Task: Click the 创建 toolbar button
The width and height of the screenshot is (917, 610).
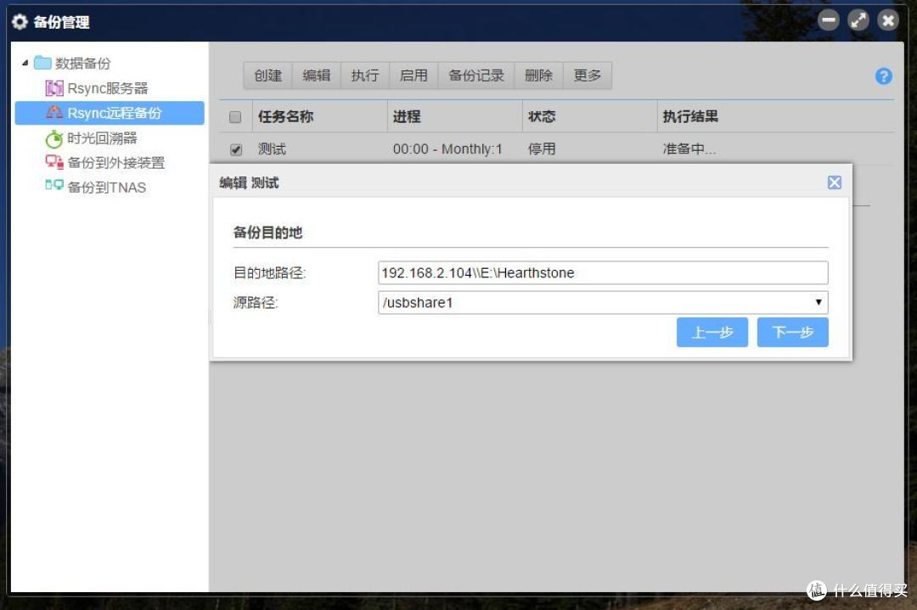Action: pyautogui.click(x=267, y=76)
